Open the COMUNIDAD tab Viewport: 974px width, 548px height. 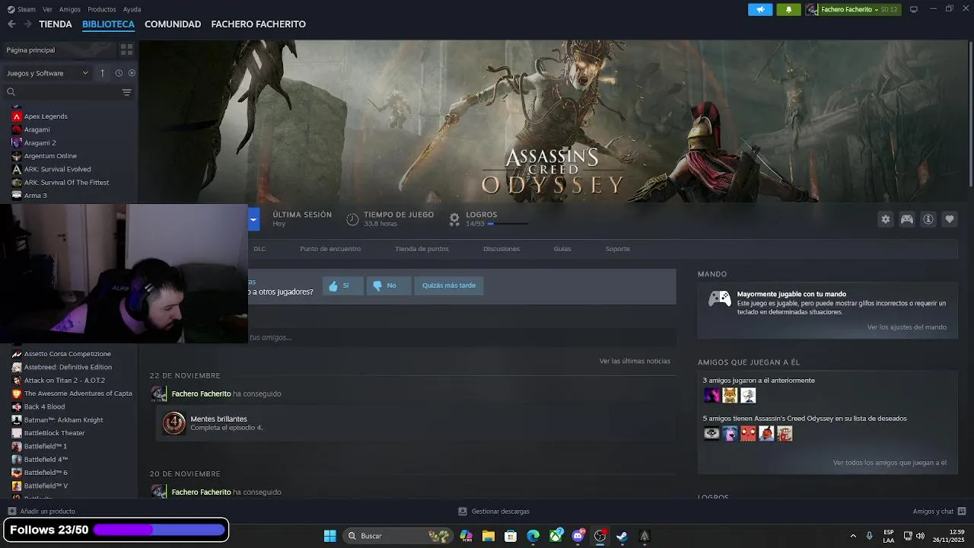point(173,24)
